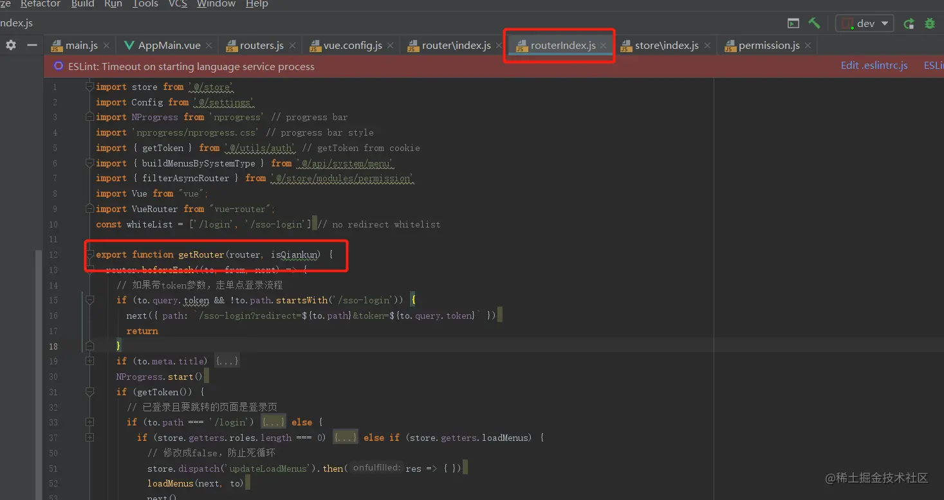Open the Build menu
Viewport: 944px width, 500px height.
83,4
